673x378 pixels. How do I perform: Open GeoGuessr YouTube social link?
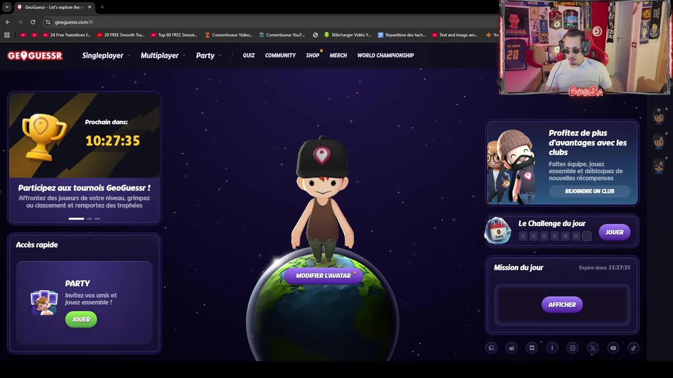(613, 348)
